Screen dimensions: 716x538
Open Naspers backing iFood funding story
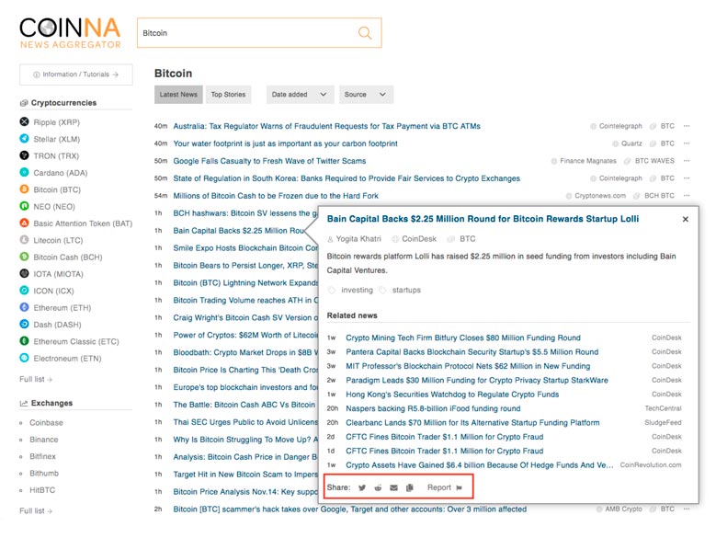[x=433, y=408]
